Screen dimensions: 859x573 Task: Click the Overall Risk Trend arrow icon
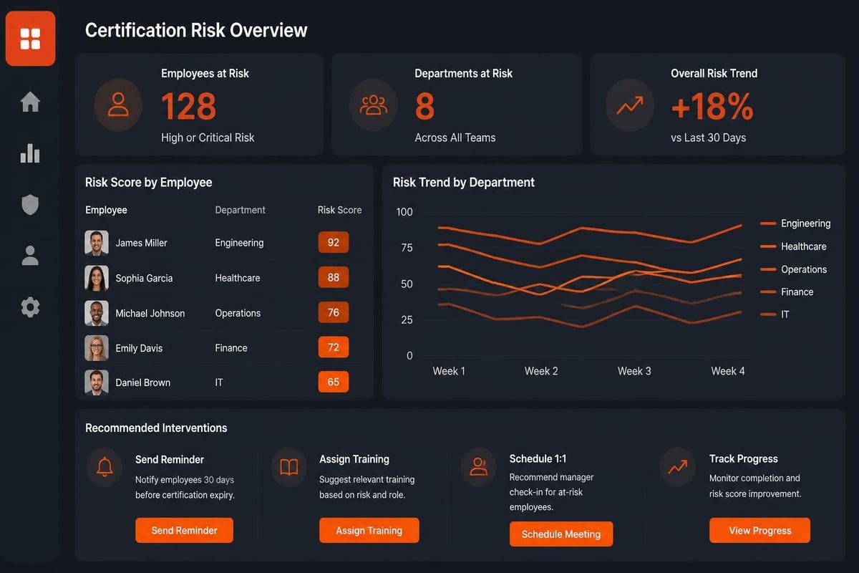[x=630, y=106]
